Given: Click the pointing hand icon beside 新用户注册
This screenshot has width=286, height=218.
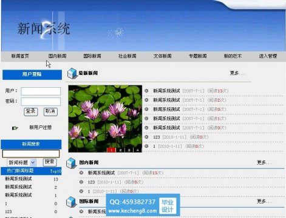Looking at the screenshot, I should [x=15, y=128].
